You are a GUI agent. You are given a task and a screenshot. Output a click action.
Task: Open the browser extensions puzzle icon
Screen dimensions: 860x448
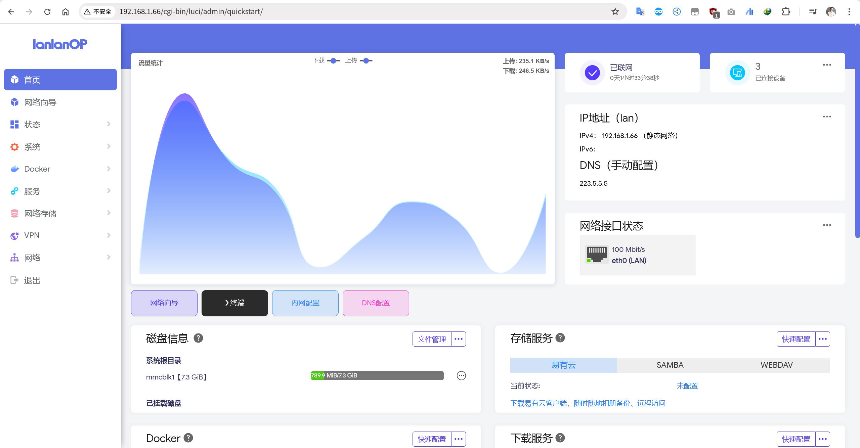786,12
